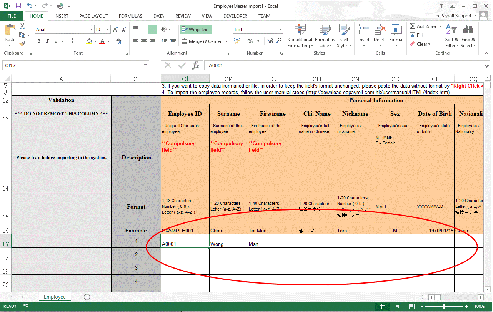Click the zoom slider in status bar

444,307
